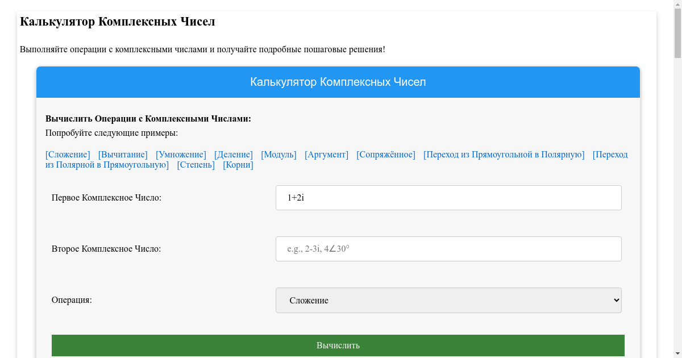This screenshot has width=682, height=358.
Task: Open the Аргумент example link
Action: 326,155
